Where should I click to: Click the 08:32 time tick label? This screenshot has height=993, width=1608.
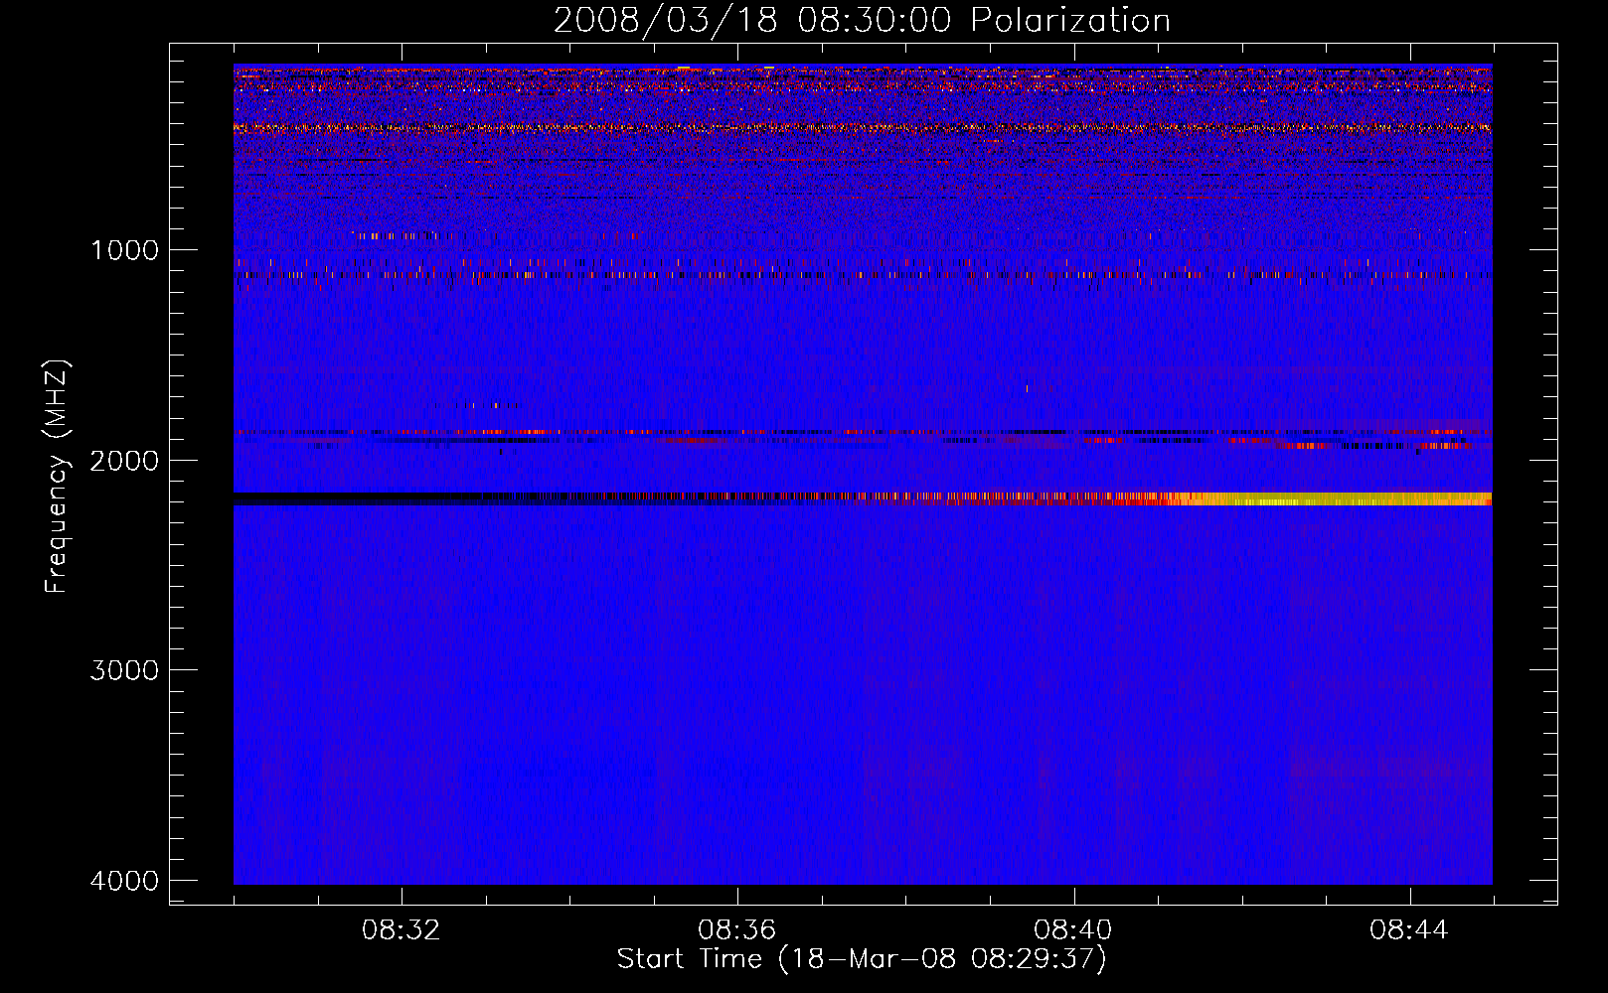coord(402,930)
